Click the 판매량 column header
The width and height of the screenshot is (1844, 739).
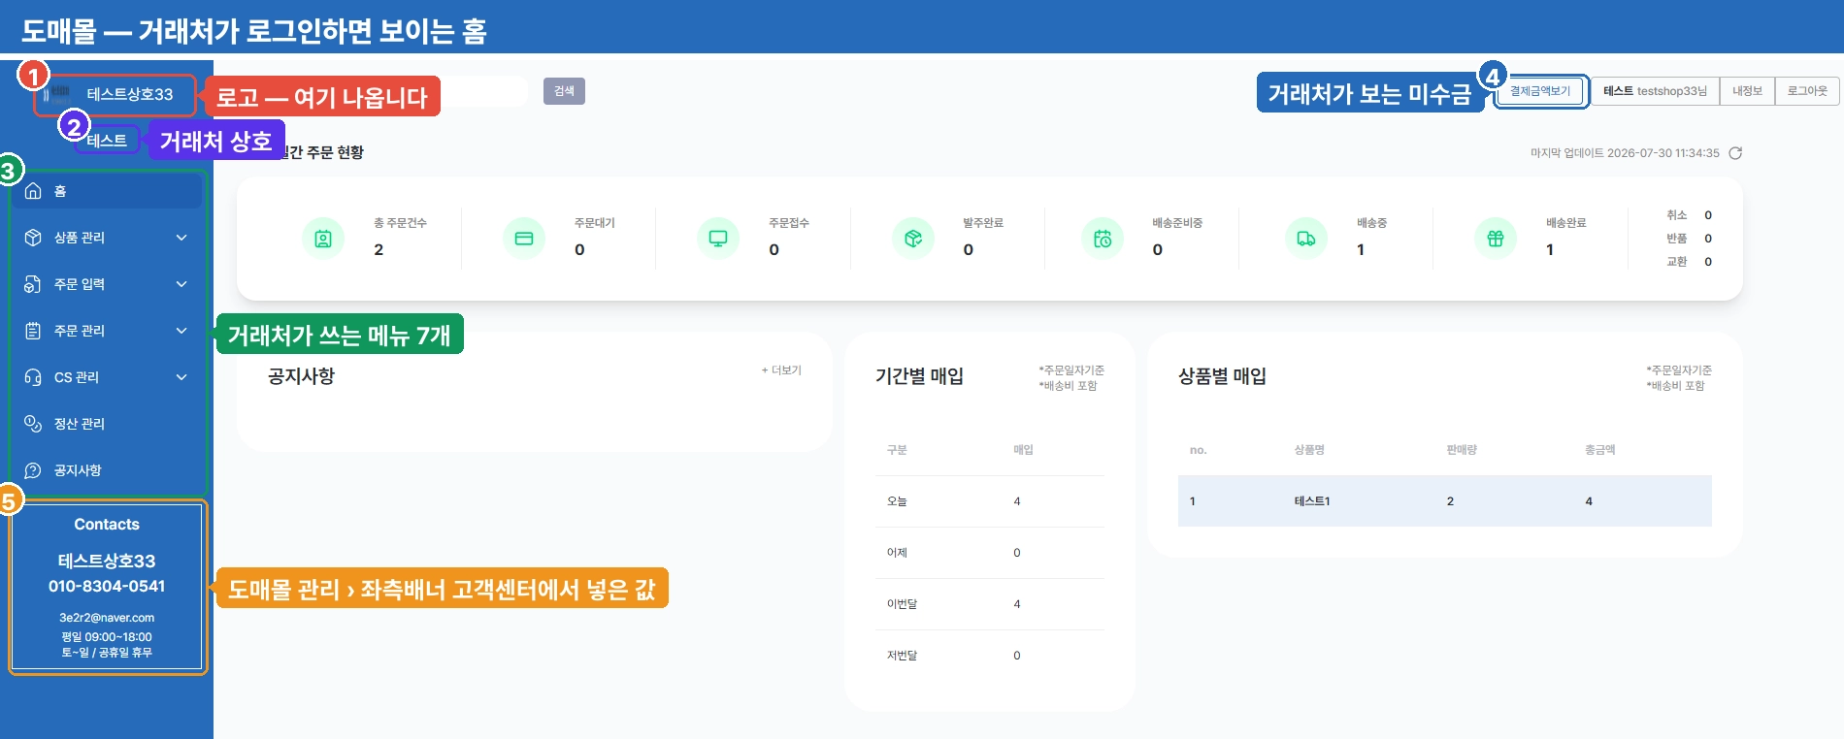(1462, 450)
